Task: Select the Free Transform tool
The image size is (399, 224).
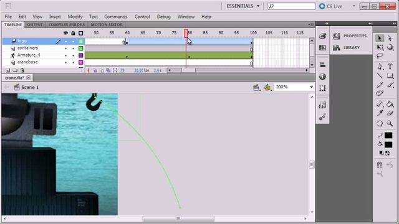Action: pos(380,47)
